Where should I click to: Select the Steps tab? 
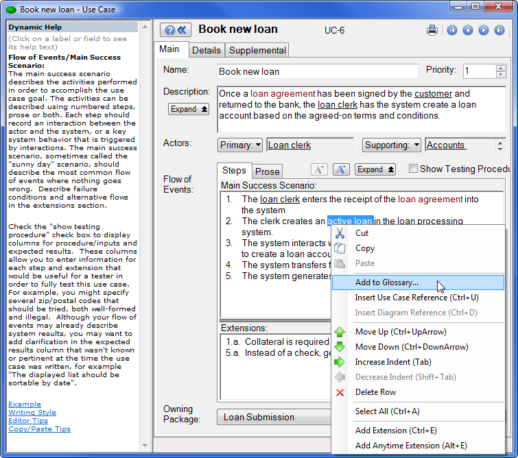pos(234,171)
